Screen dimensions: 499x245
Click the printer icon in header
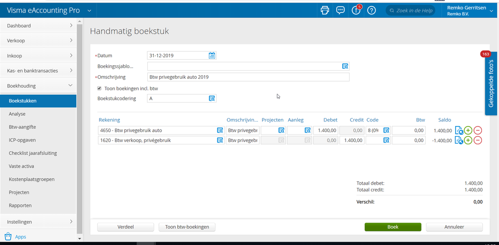pyautogui.click(x=325, y=10)
